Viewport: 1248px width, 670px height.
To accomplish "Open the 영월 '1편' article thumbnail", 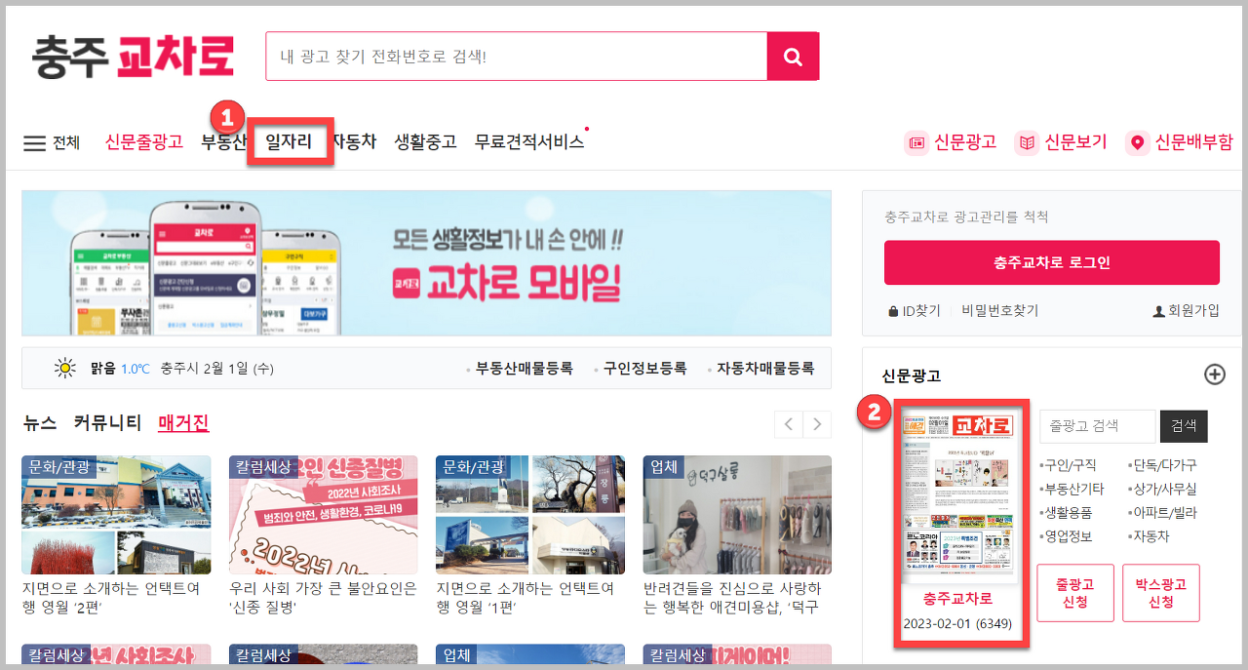I will tap(530, 515).
